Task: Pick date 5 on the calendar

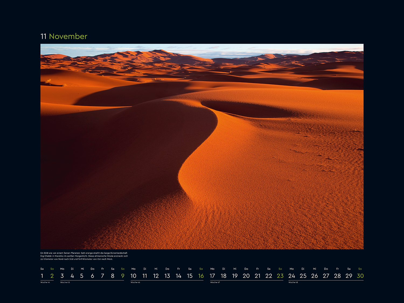Action: pyautogui.click(x=82, y=276)
